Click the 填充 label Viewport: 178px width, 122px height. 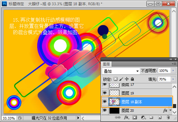pos(153,79)
